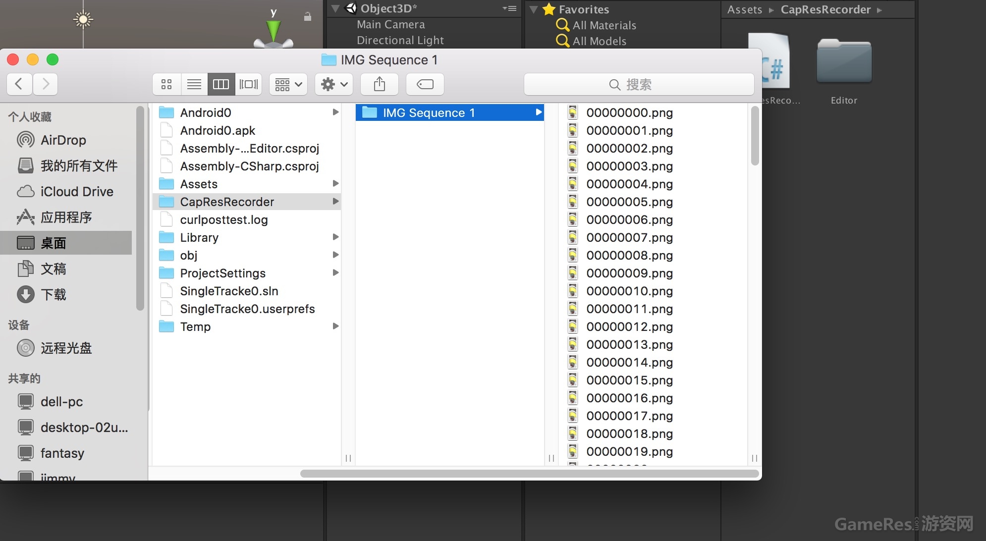Open the item arrangement dropdown

(288, 84)
